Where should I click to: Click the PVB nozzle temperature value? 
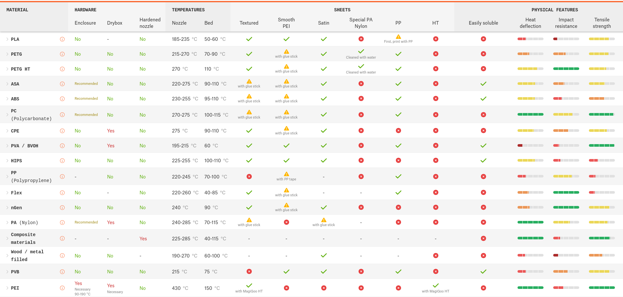(179, 272)
